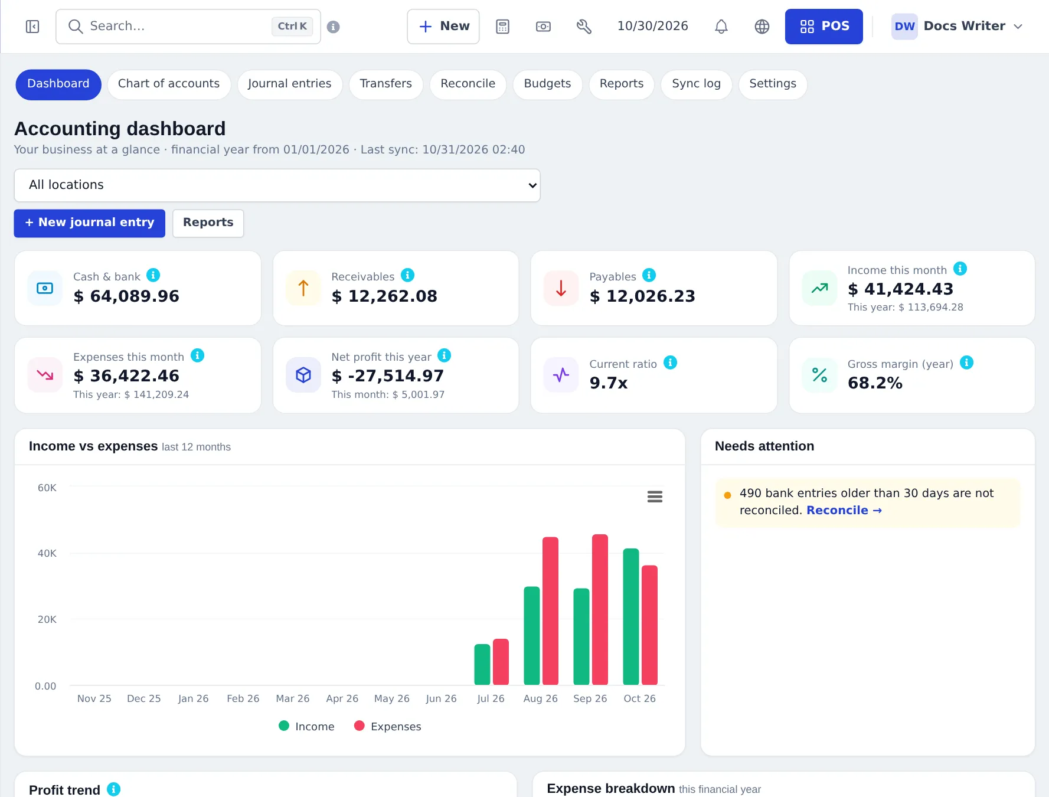1049x797 pixels.
Task: Open the globe language icon
Action: (x=762, y=27)
